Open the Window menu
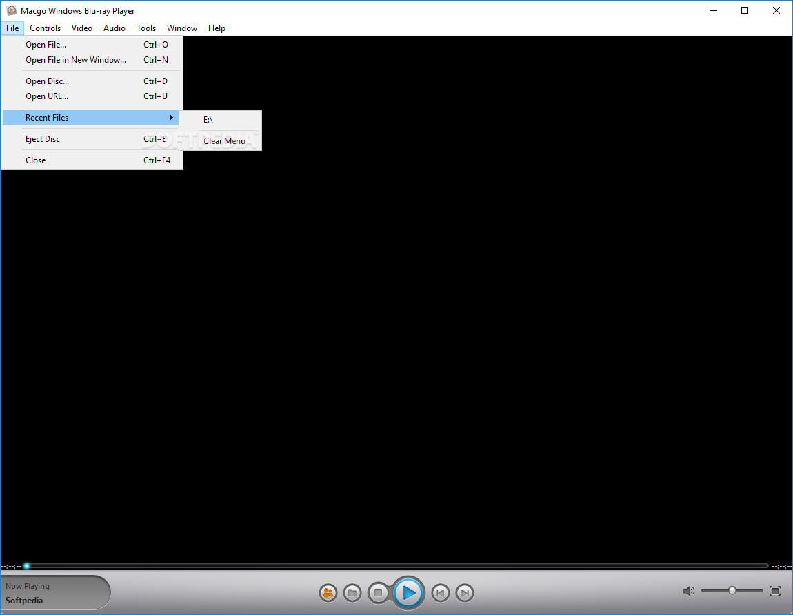This screenshot has height=615, width=793. coord(182,28)
